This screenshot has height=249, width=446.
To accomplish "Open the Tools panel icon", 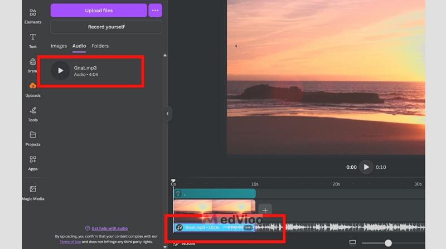I will point(33,110).
